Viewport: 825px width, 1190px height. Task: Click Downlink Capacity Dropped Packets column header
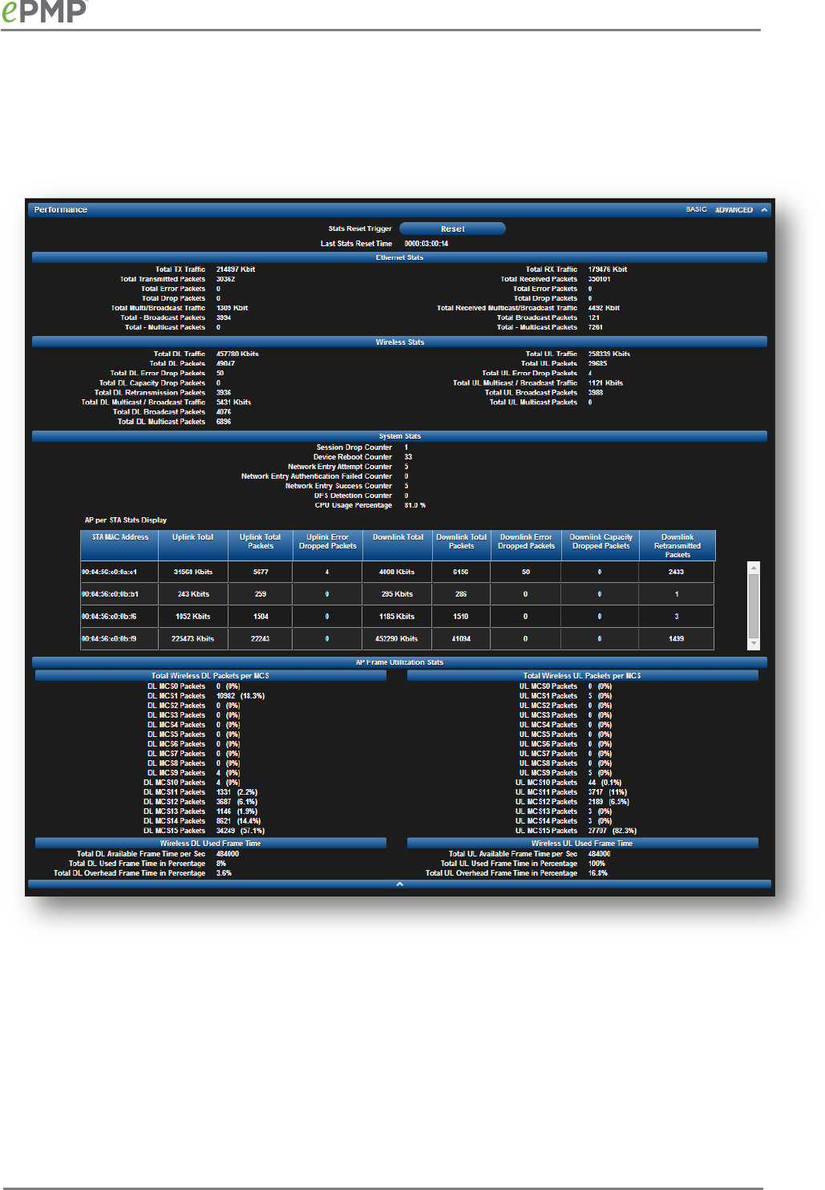[x=601, y=545]
